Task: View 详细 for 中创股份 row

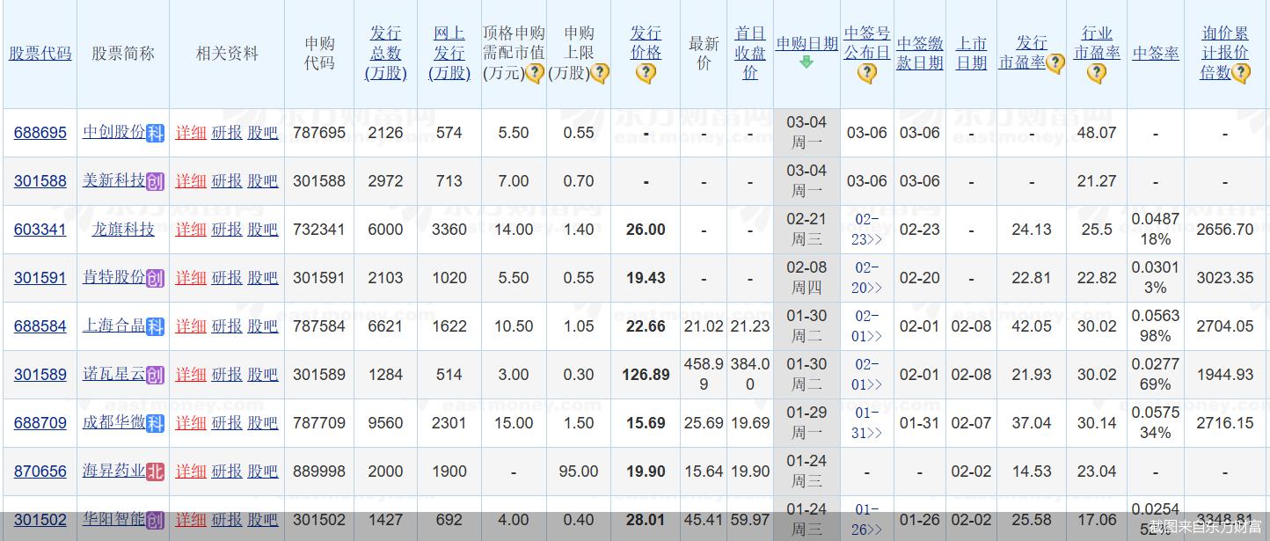Action: coord(191,133)
